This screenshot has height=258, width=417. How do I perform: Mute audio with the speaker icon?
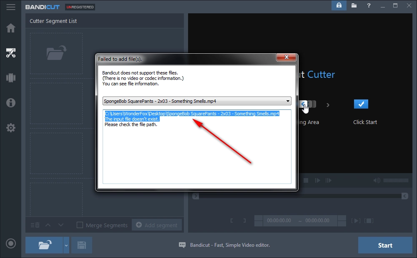(377, 181)
